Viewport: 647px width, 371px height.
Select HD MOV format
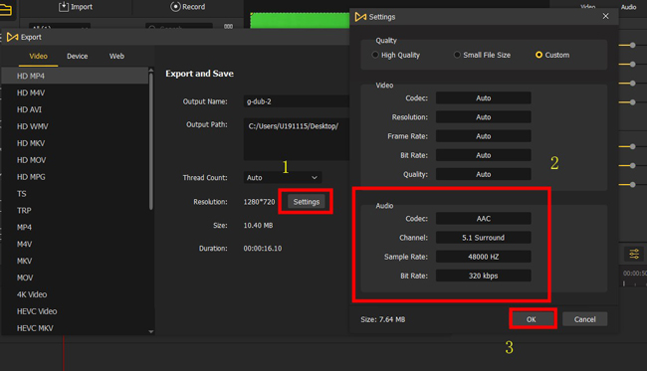[x=75, y=160]
